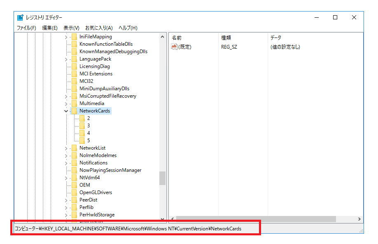This screenshot has height=244, width=378.
Task: Click the folder icon of subkey 3
Action: click(x=82, y=125)
